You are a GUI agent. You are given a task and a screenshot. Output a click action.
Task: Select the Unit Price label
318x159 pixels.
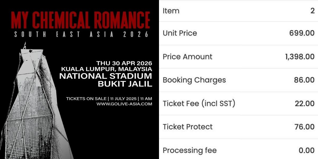point(180,33)
